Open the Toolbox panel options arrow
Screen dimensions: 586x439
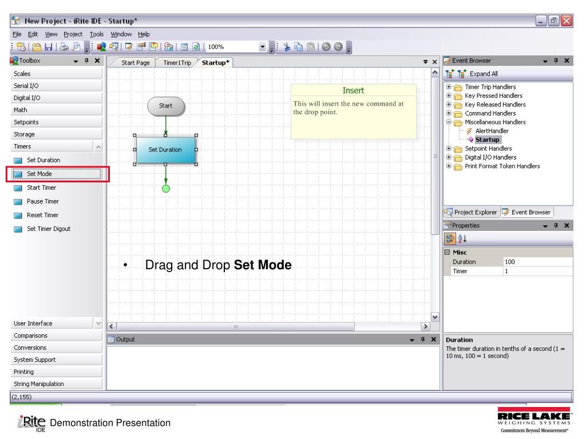(76, 61)
